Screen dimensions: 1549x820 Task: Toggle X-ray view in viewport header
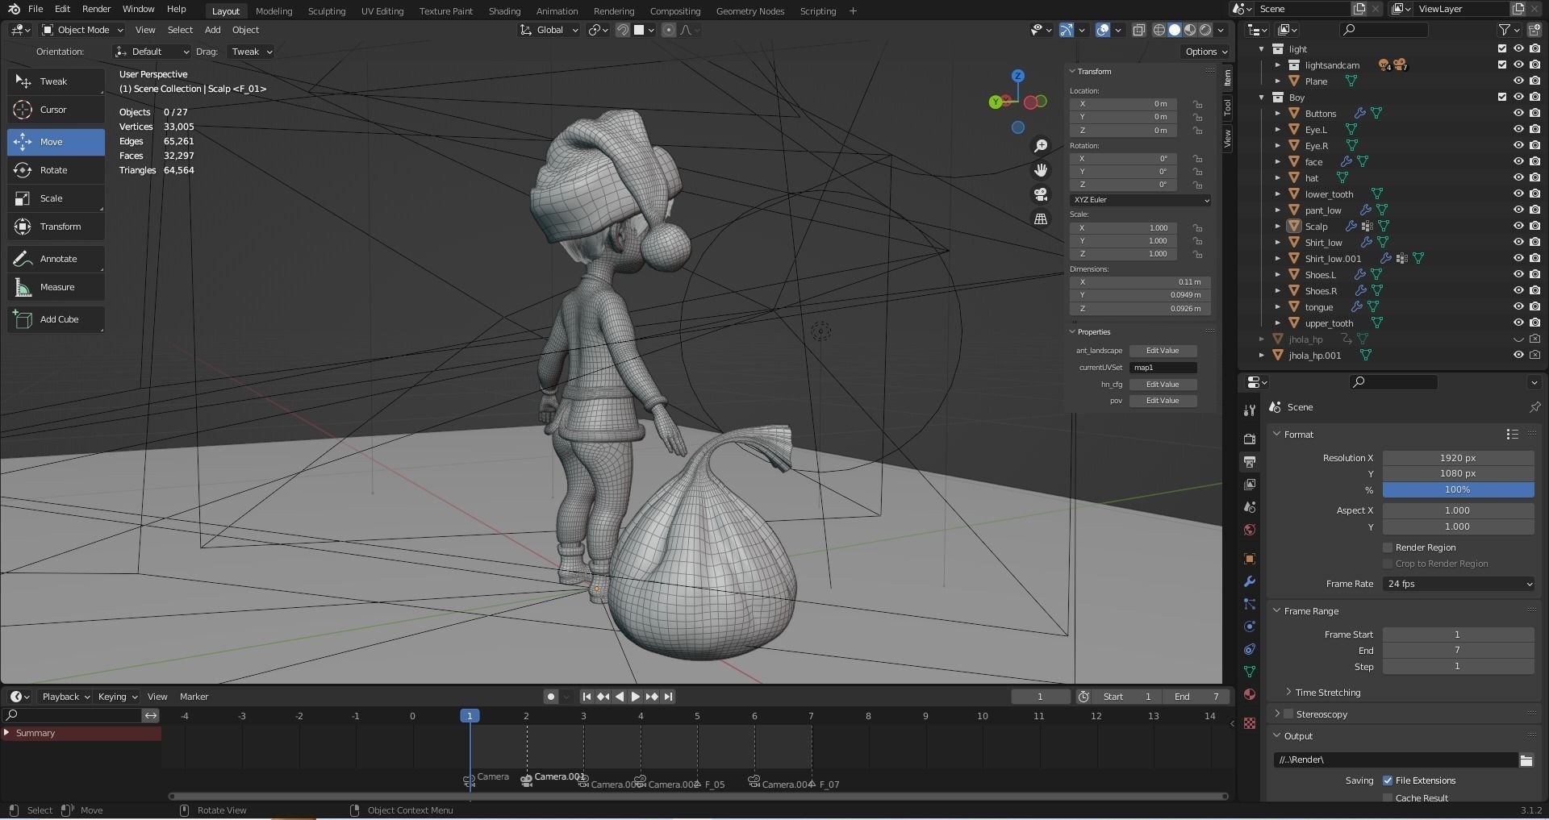1138,30
